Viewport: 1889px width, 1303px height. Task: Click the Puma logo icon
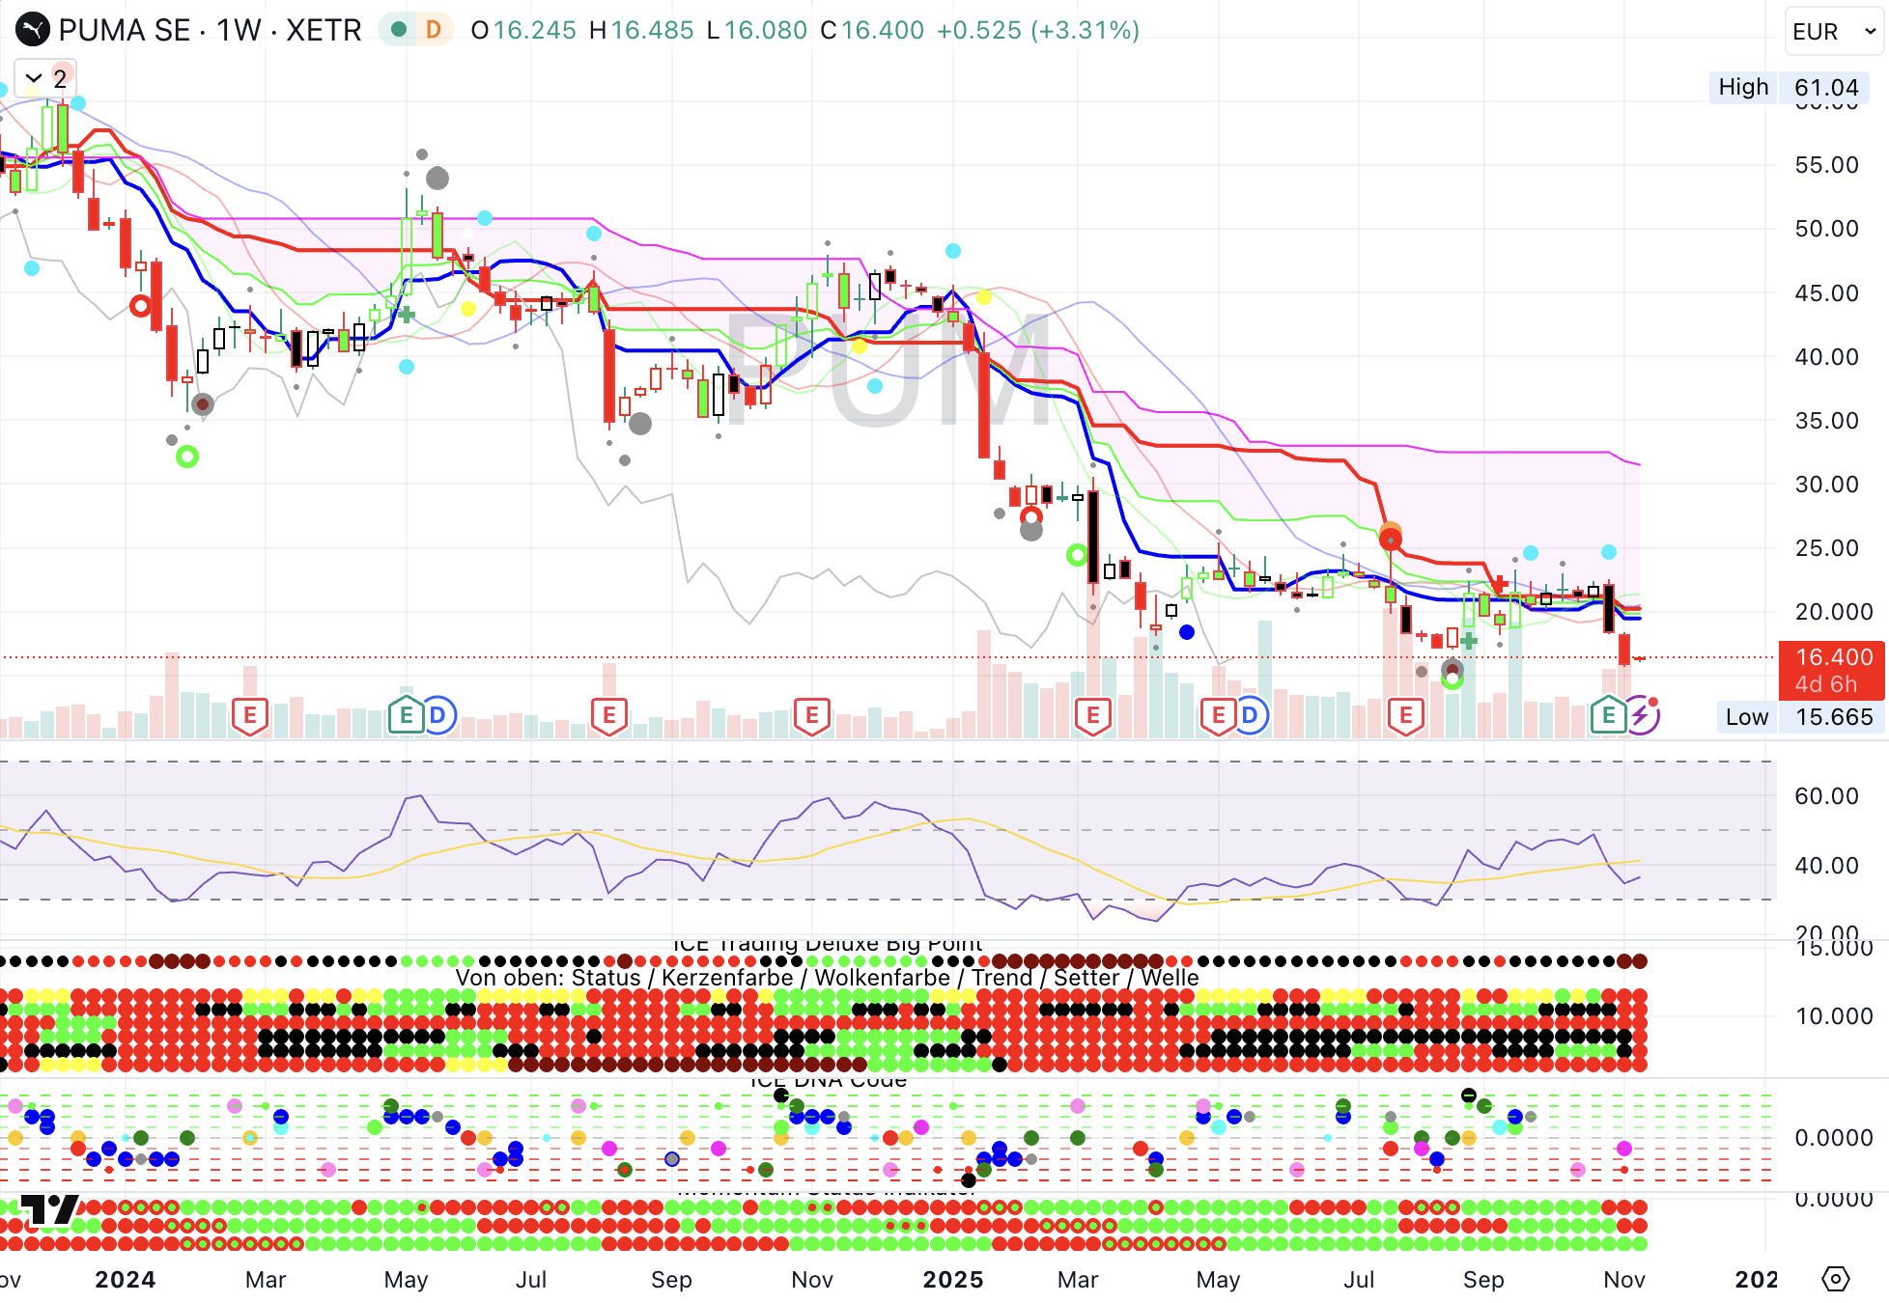32,30
